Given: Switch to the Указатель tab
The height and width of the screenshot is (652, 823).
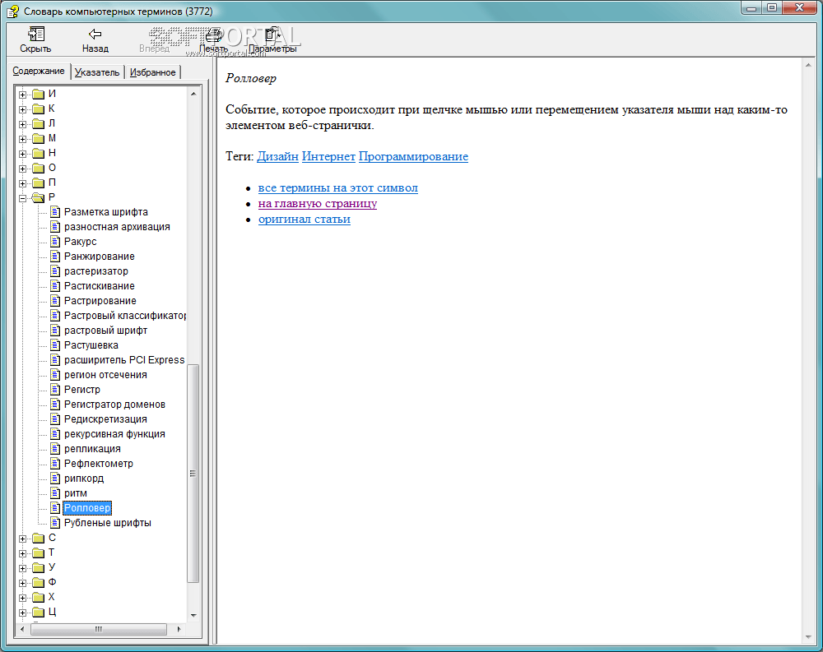Looking at the screenshot, I should tap(97, 72).
